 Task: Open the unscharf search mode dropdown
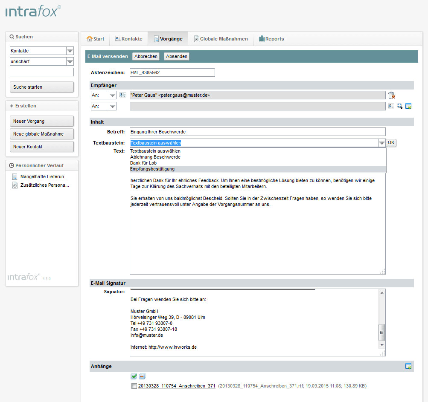(x=70, y=61)
